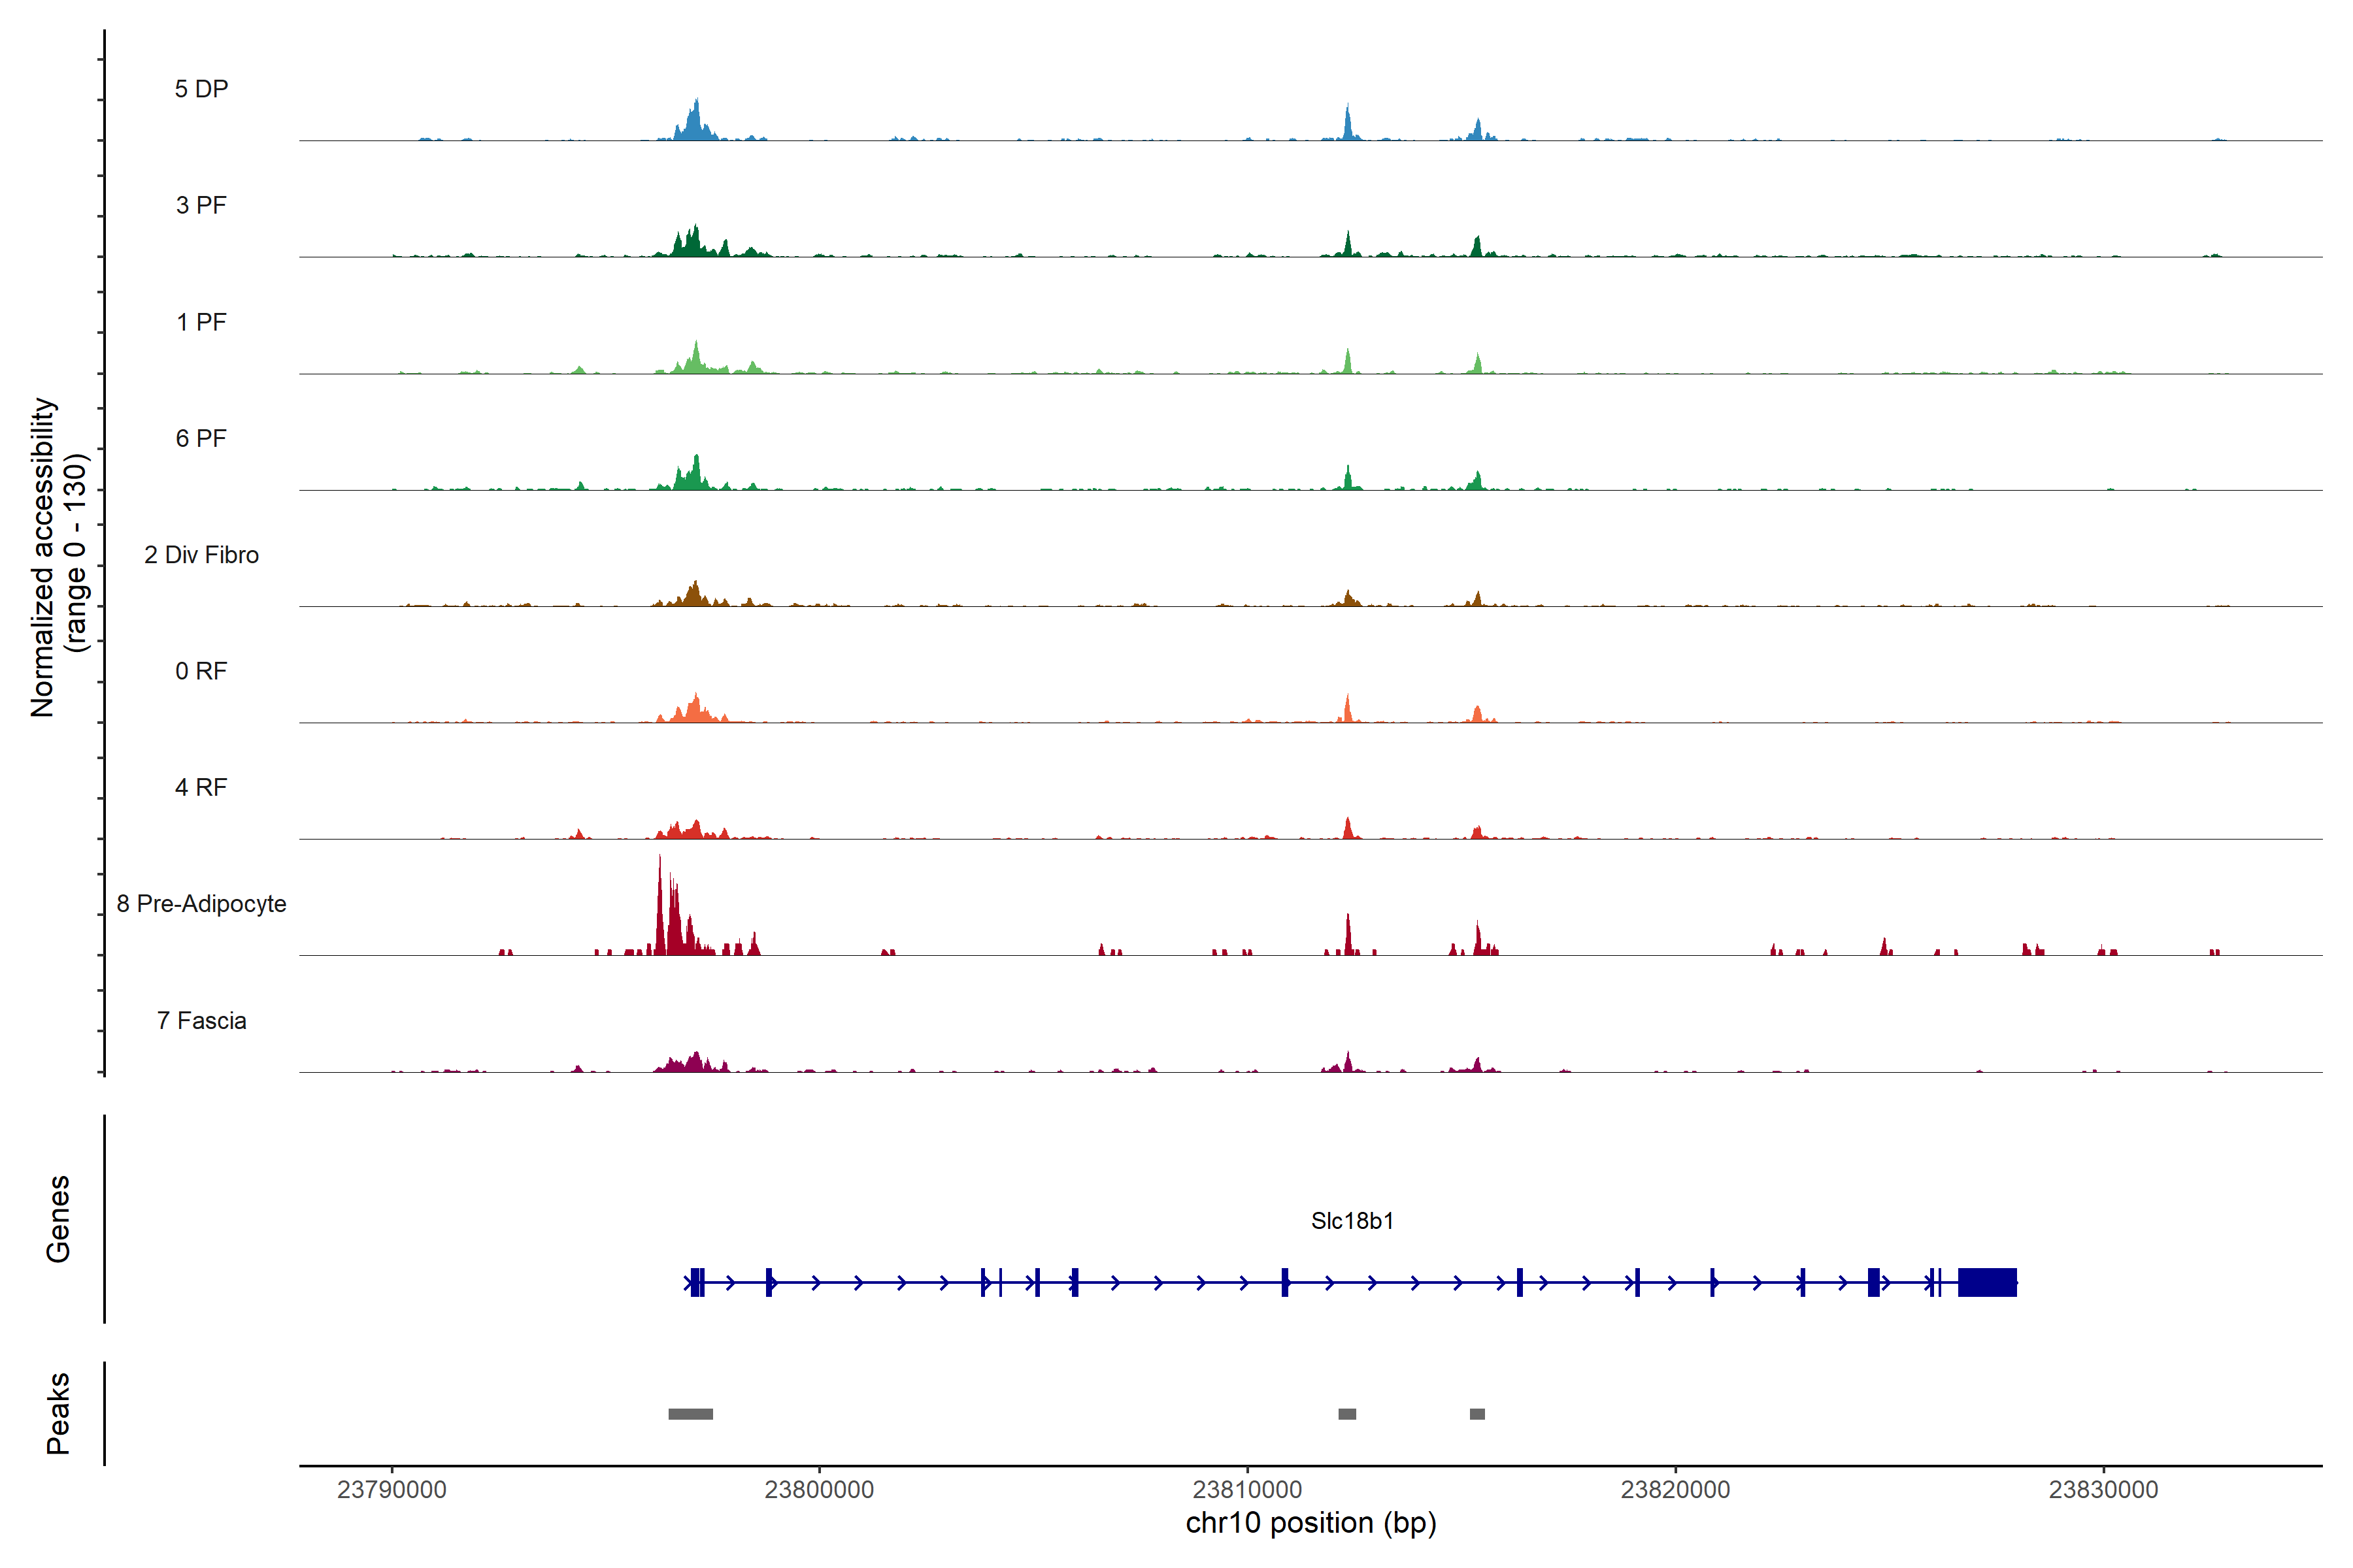
Task: Click the 4 RF track label
Action: coord(201,787)
